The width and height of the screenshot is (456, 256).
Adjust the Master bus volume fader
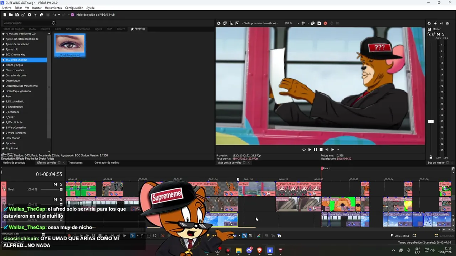click(431, 122)
